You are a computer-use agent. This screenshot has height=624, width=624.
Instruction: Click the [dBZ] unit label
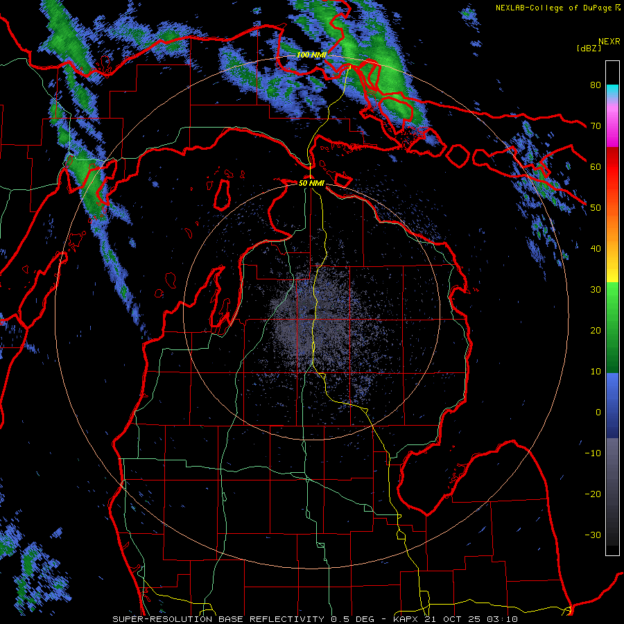(x=589, y=48)
